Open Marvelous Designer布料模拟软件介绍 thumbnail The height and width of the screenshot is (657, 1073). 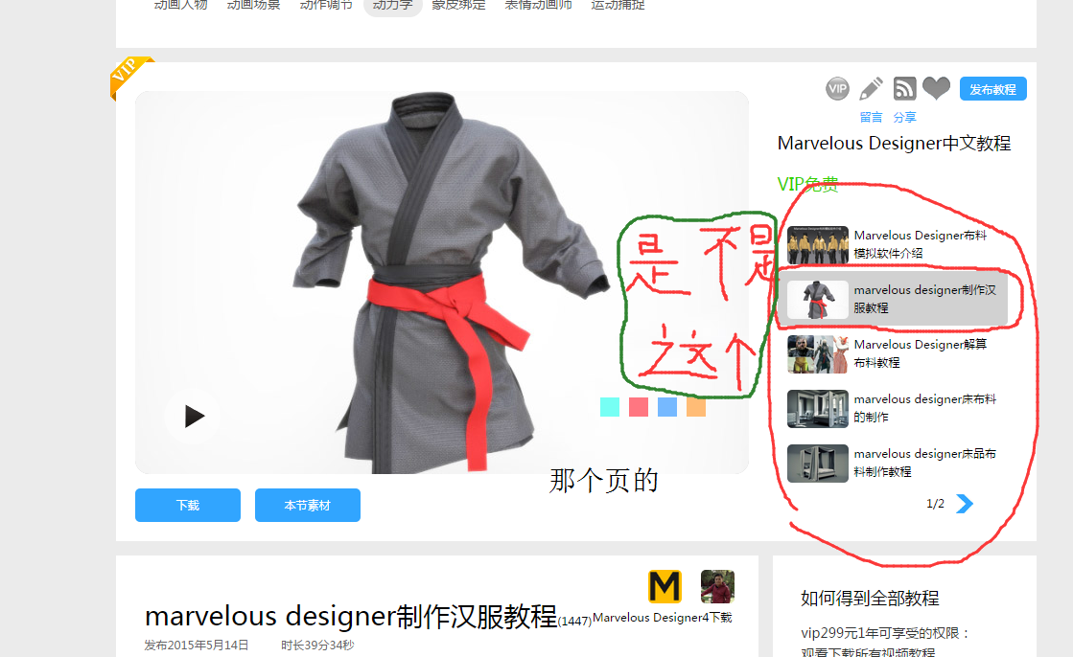tap(818, 245)
